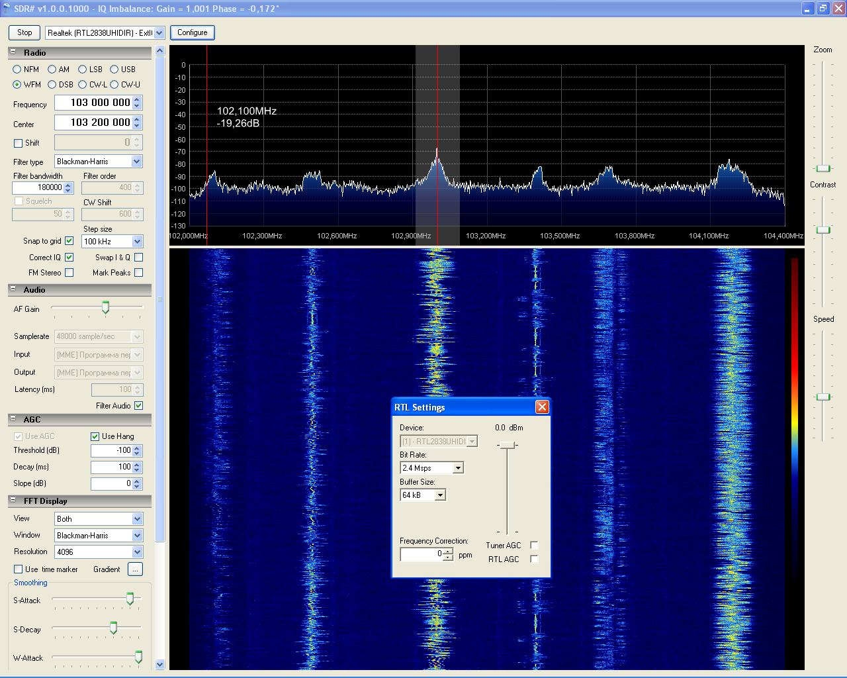Open the Step size dropdown
Screen dimensions: 847x678
tap(137, 242)
